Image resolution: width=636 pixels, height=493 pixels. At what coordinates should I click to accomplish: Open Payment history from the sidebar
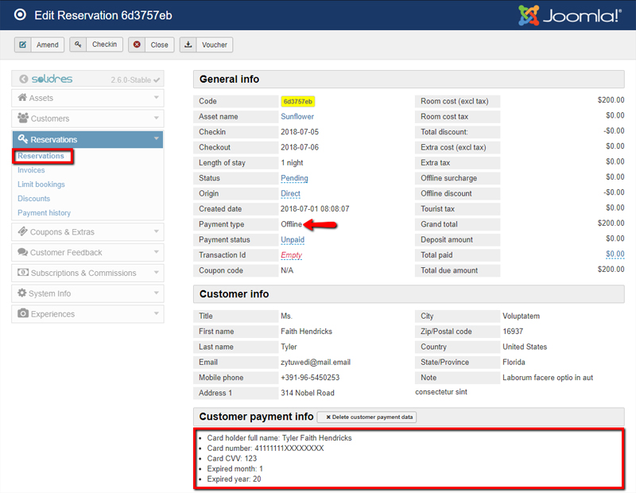click(x=44, y=212)
